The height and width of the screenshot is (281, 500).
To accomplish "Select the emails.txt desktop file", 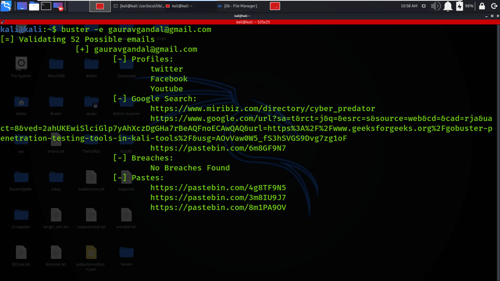I will [56, 143].
